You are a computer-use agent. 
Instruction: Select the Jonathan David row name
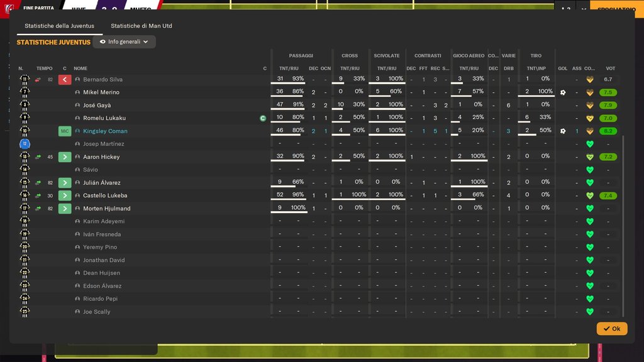[x=104, y=260]
